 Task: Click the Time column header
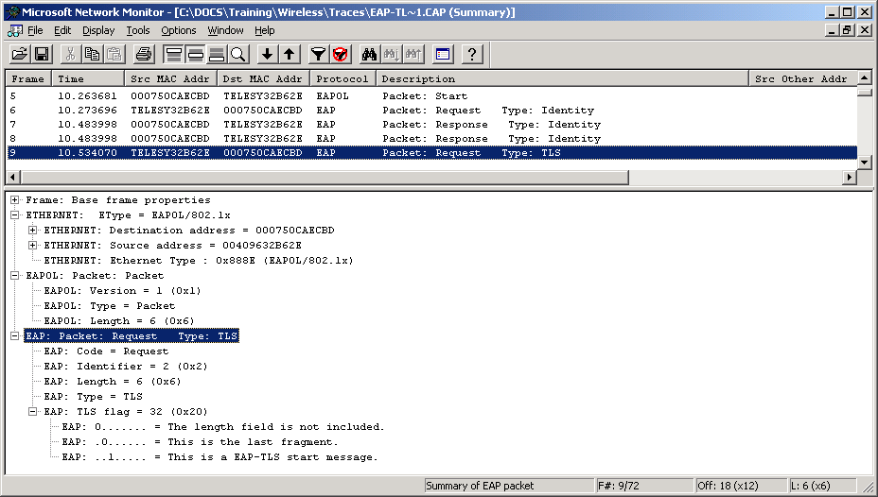(87, 79)
